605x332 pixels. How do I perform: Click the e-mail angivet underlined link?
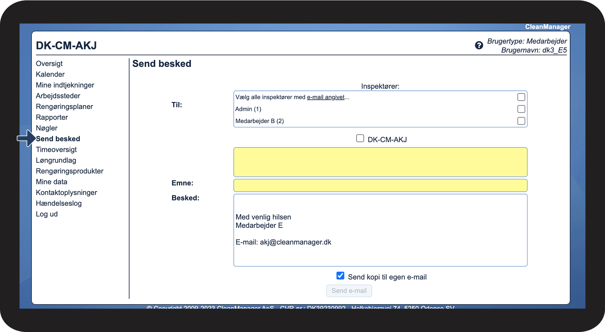point(326,97)
